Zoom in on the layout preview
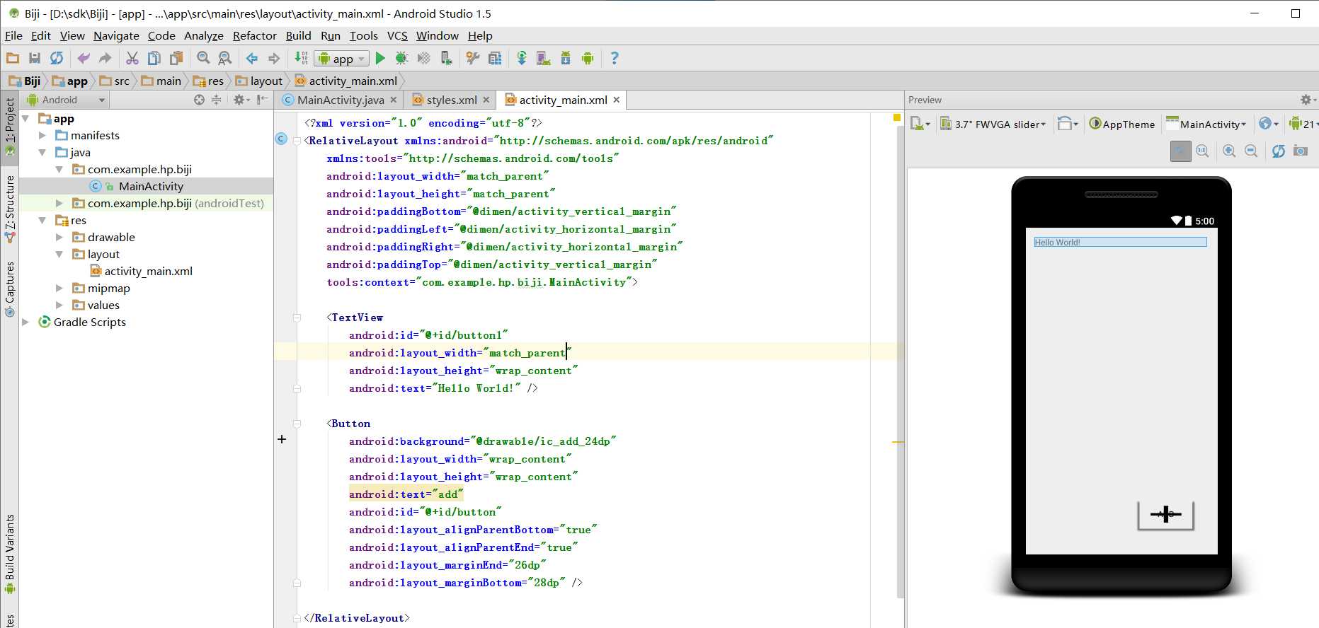The width and height of the screenshot is (1319, 628). [x=1229, y=151]
